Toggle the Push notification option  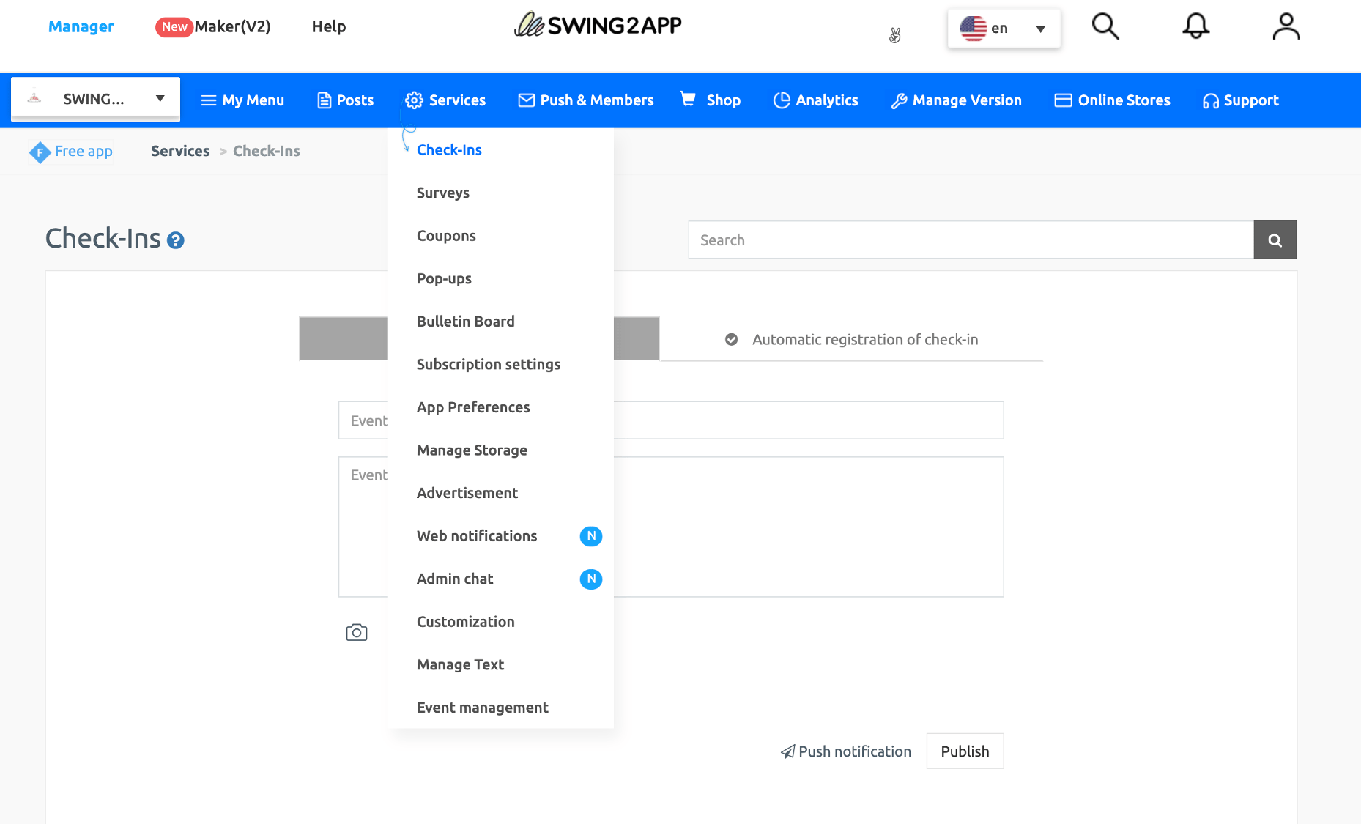coord(846,751)
